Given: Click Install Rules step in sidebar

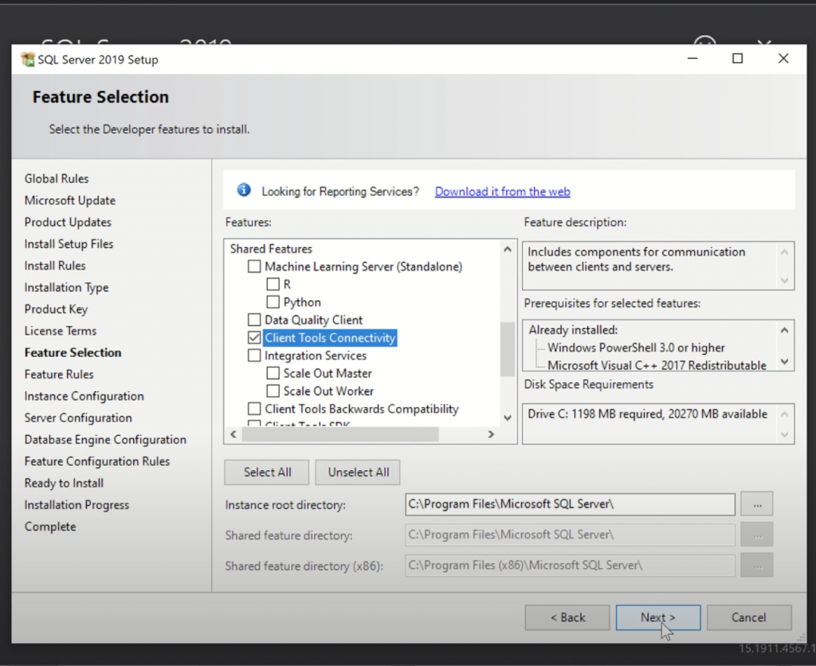Looking at the screenshot, I should pyautogui.click(x=55, y=266).
